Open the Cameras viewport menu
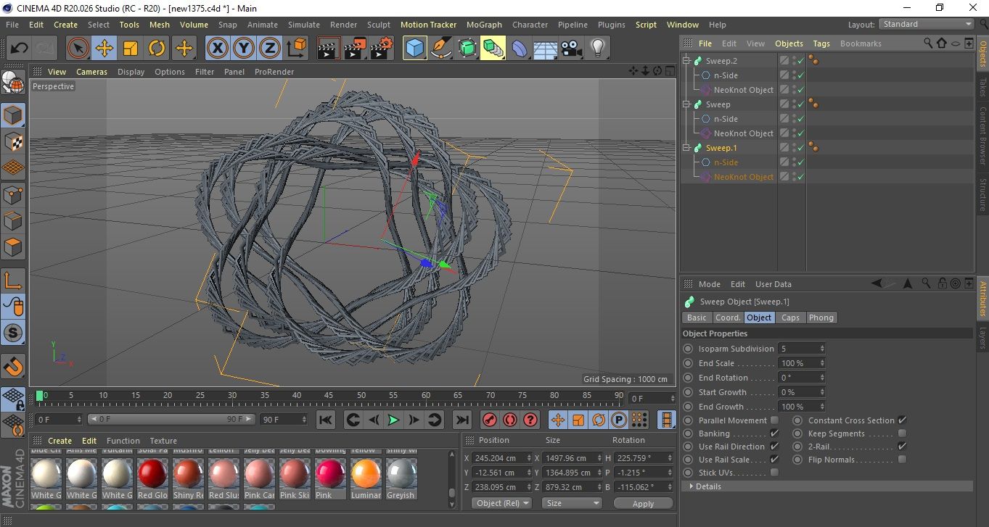The image size is (989, 527). 92,72
